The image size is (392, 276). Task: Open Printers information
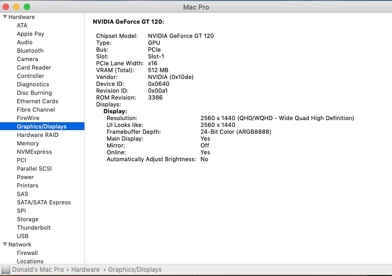(27, 185)
